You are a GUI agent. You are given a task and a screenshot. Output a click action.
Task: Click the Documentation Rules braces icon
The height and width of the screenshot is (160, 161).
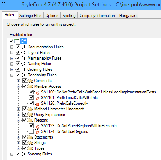(x=23, y=47)
